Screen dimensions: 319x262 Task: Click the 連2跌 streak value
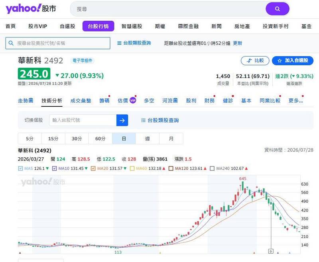[294, 76]
